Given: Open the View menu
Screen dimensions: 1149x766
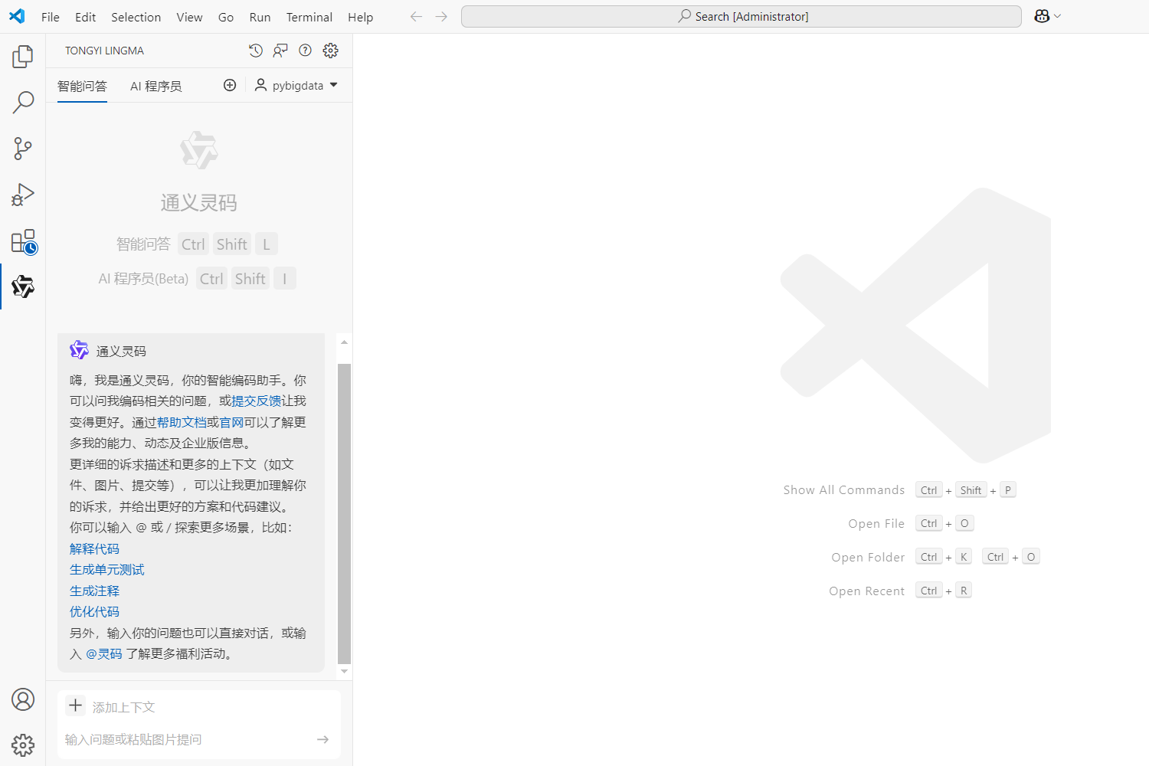Looking at the screenshot, I should 190,17.
